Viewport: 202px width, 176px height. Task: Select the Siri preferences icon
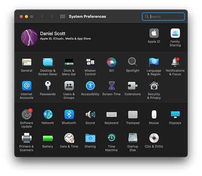[112, 62]
